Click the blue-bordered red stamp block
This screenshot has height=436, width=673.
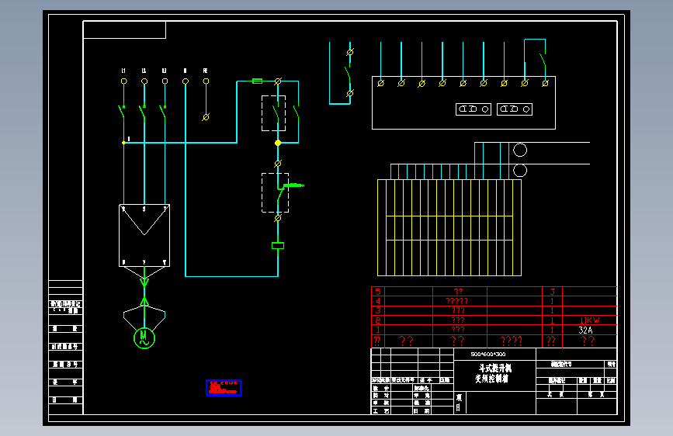point(224,388)
